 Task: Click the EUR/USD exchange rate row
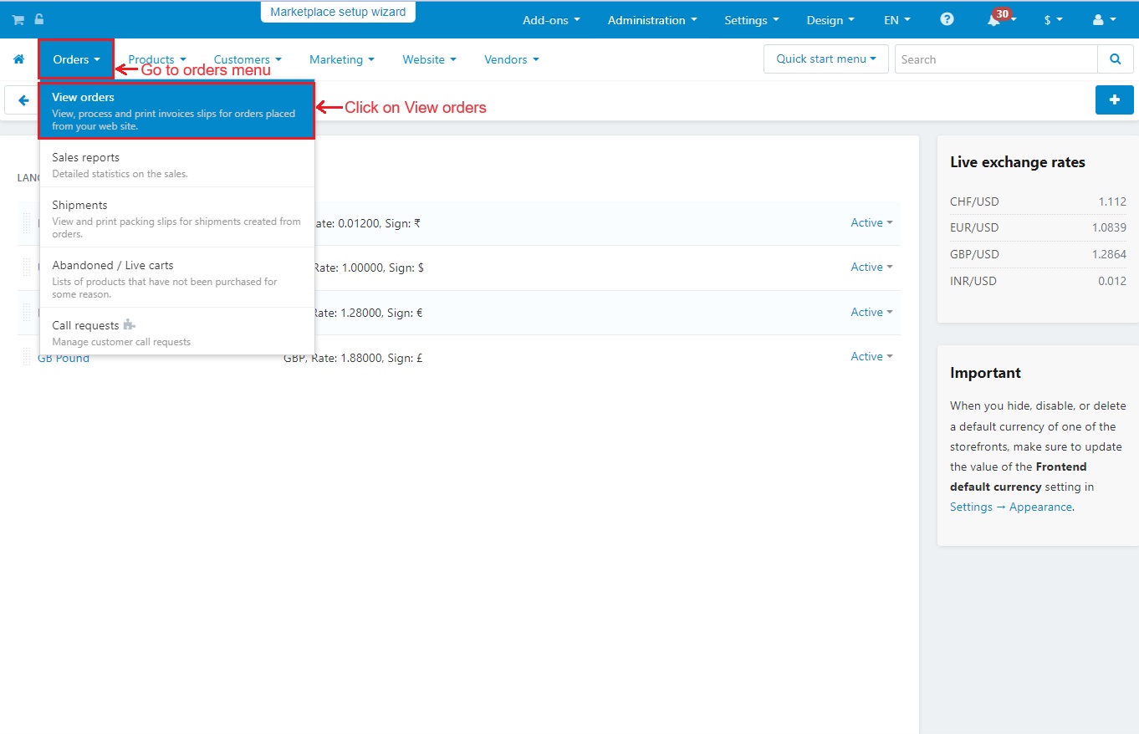[x=1038, y=227]
